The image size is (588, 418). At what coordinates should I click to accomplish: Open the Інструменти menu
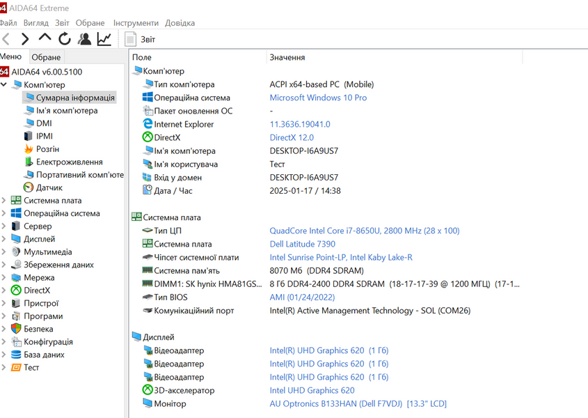[136, 23]
